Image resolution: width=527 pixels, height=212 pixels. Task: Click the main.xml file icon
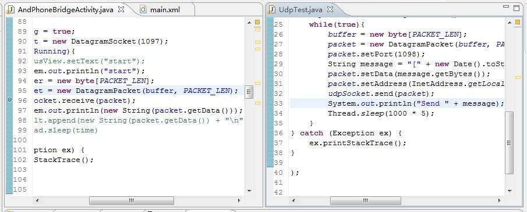click(x=143, y=9)
